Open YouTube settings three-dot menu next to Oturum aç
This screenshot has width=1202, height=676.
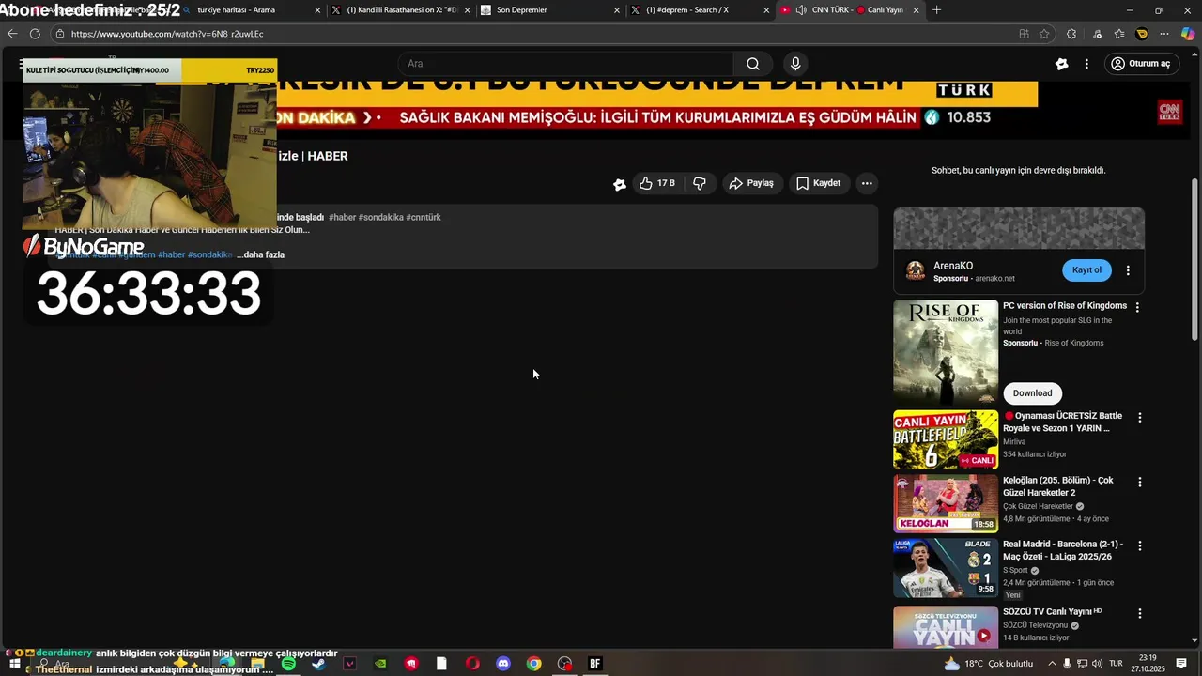point(1086,64)
